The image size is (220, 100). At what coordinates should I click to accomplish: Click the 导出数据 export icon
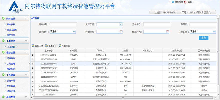pyautogui.click(x=60, y=46)
